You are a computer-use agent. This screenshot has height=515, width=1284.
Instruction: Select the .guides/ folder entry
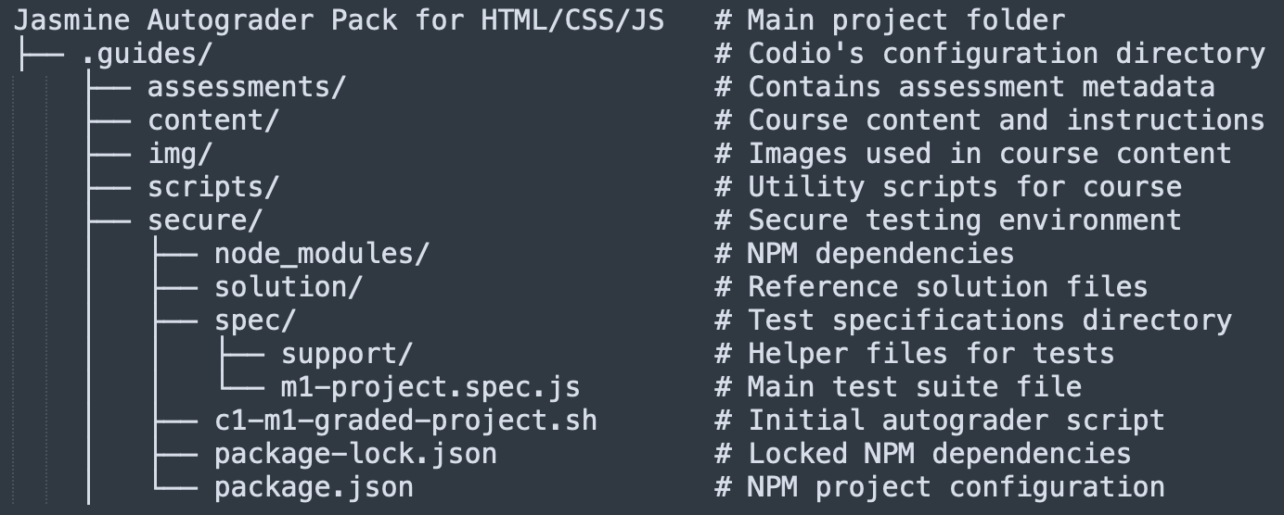147,54
